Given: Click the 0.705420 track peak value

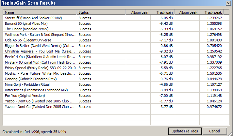Looking at the screenshot, I should point(214,46).
